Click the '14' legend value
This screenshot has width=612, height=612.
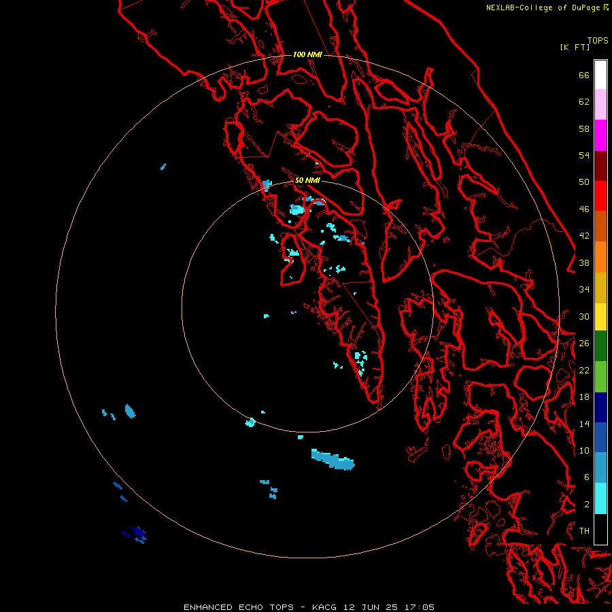[x=584, y=424]
